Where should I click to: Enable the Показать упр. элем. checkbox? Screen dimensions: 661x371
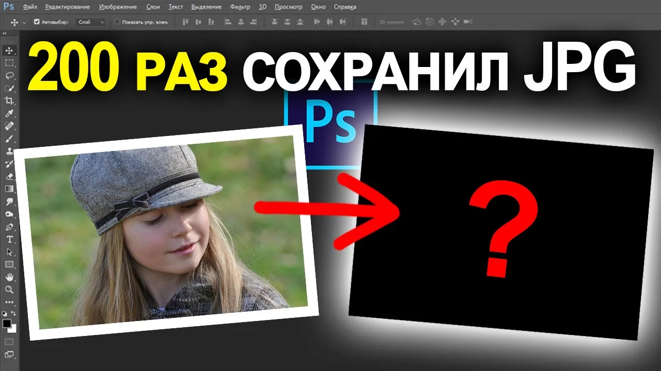click(117, 22)
